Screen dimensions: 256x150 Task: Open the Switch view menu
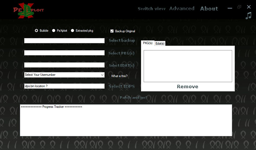pos(151,9)
